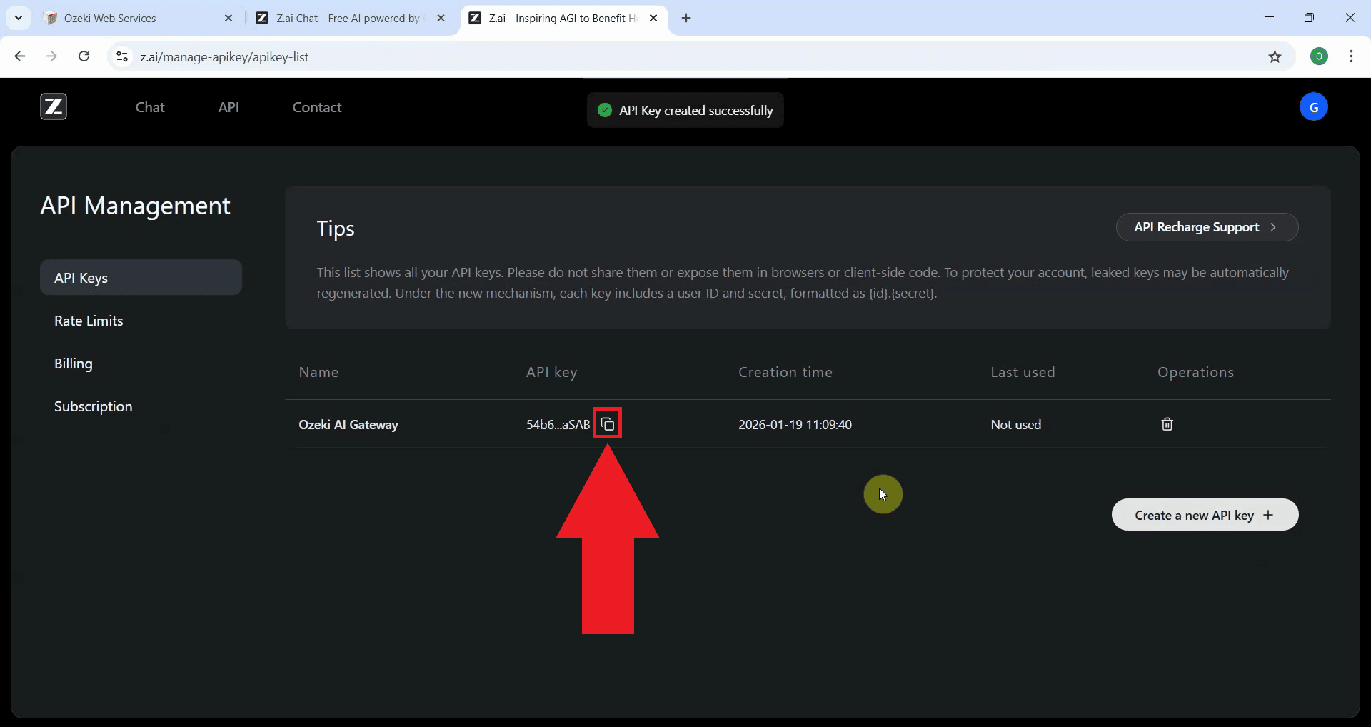Open Chrome's three-dot menu
Image resolution: width=1371 pixels, height=727 pixels.
pos(1351,56)
